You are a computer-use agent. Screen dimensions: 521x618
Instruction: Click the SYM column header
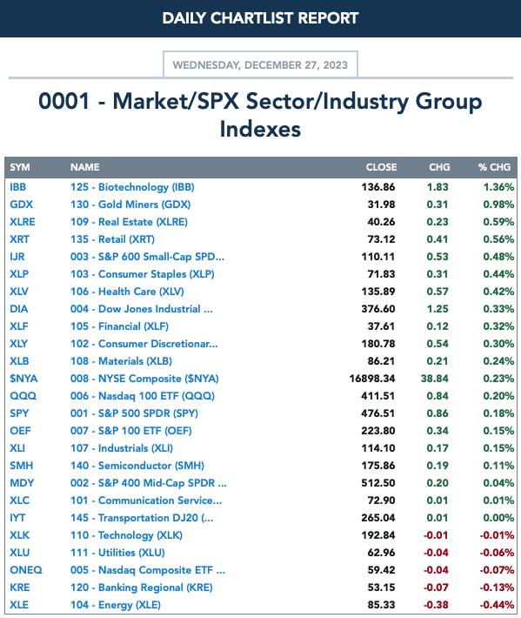(20, 167)
